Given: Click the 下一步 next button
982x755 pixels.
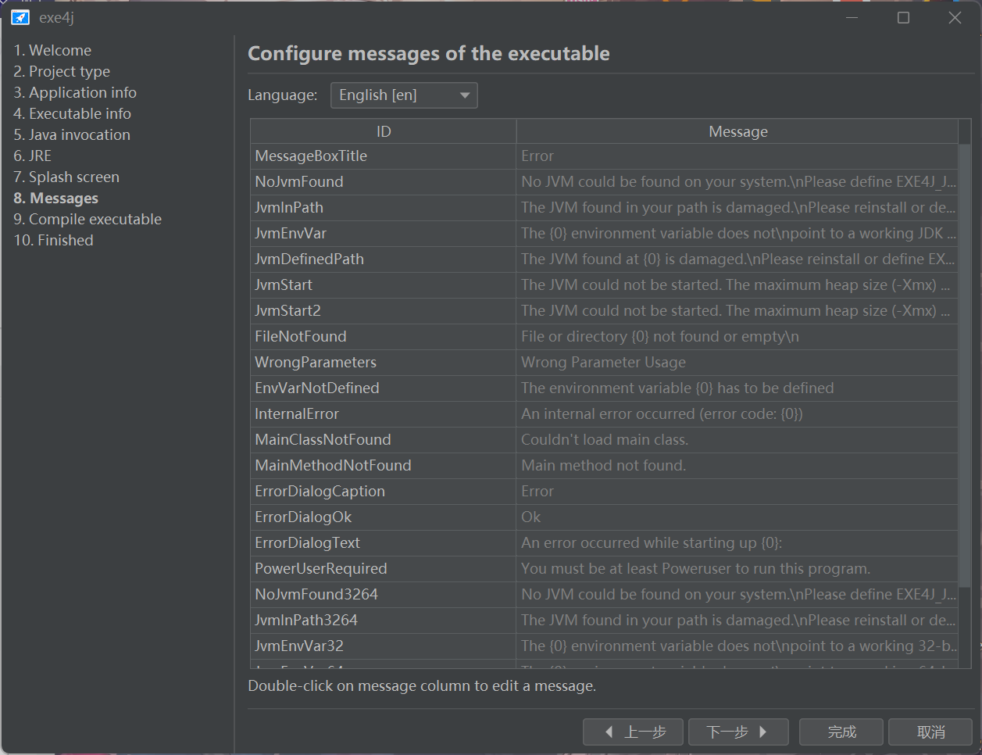Looking at the screenshot, I should (738, 732).
